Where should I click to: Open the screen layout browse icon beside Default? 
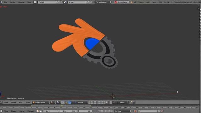(x=35, y=2)
